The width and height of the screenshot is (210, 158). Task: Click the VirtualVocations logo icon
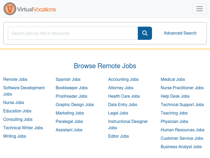pos(10,9)
